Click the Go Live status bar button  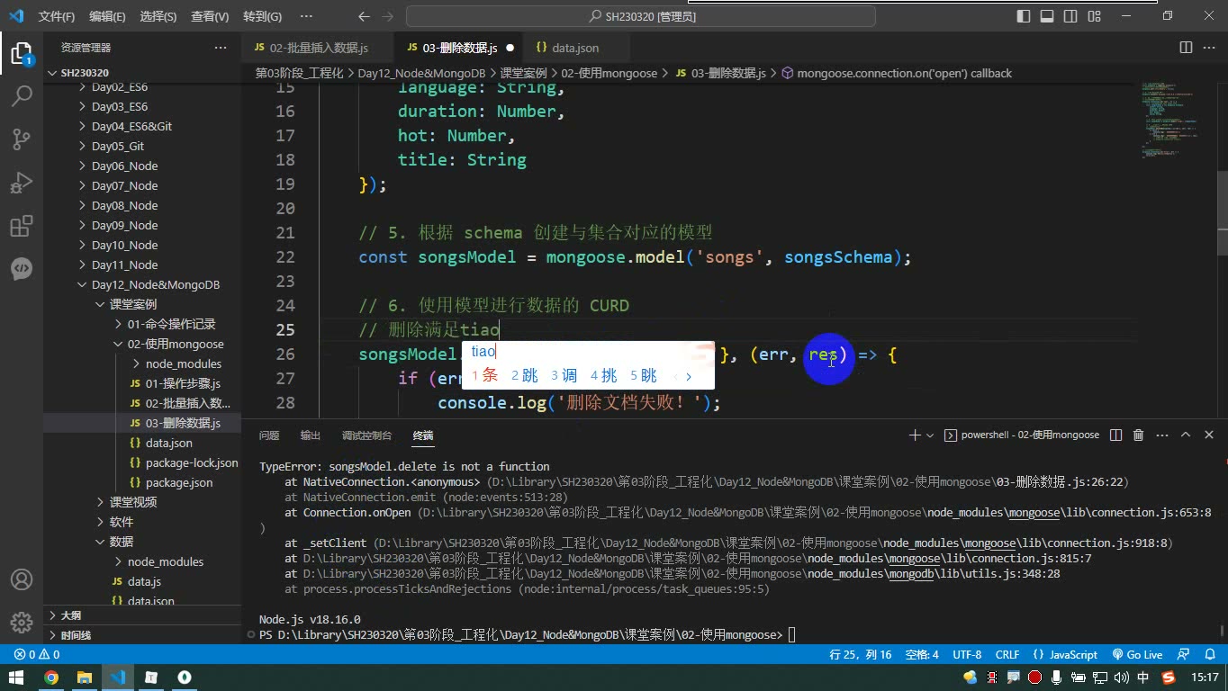tap(1137, 654)
